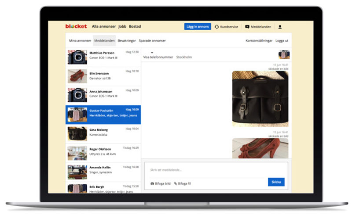Select the Gustav Packalén conversation

[x=103, y=115]
